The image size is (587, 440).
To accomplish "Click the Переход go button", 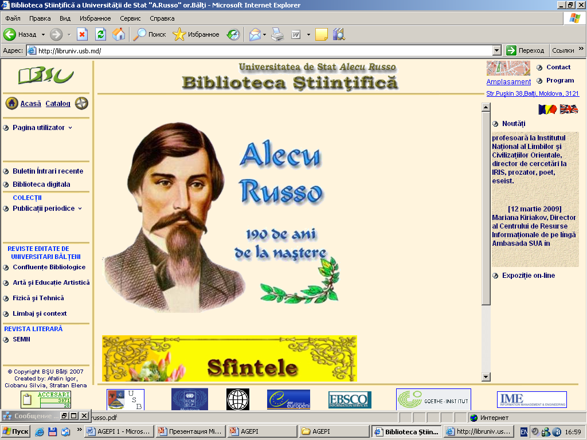I will tap(525, 50).
